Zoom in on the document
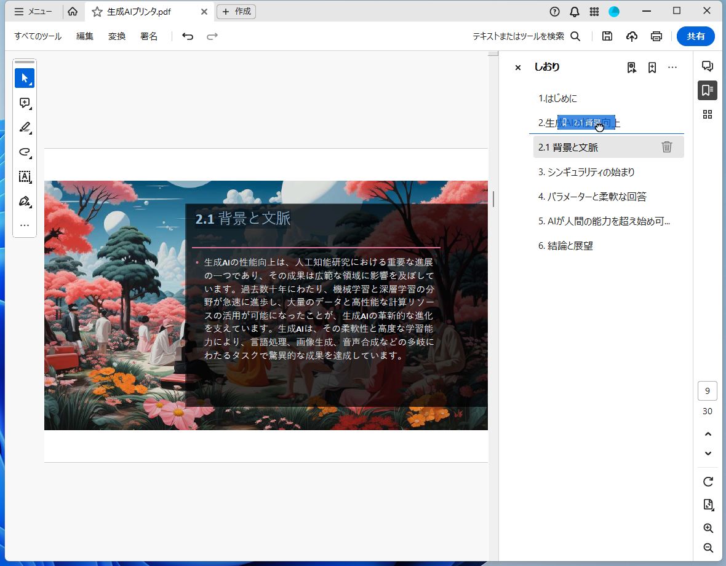The height and width of the screenshot is (566, 726). coord(708,528)
